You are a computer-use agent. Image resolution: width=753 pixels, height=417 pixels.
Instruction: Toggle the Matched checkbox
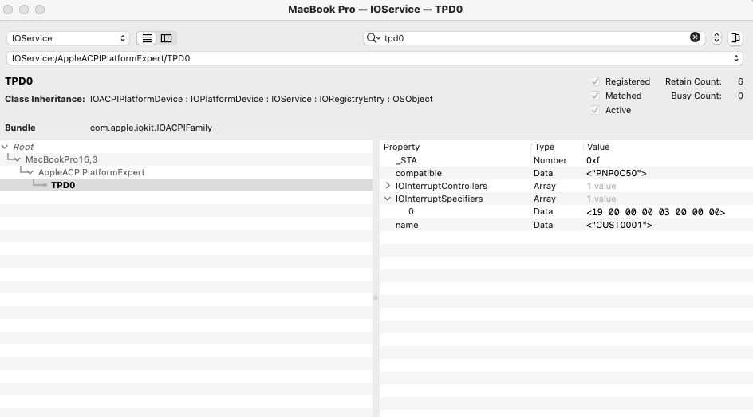pos(595,96)
